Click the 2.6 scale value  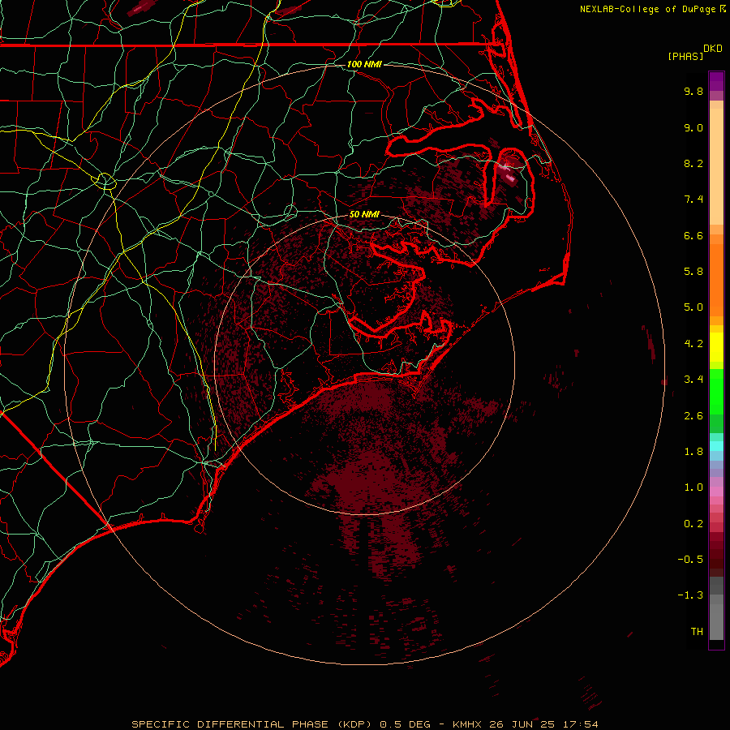(693, 416)
